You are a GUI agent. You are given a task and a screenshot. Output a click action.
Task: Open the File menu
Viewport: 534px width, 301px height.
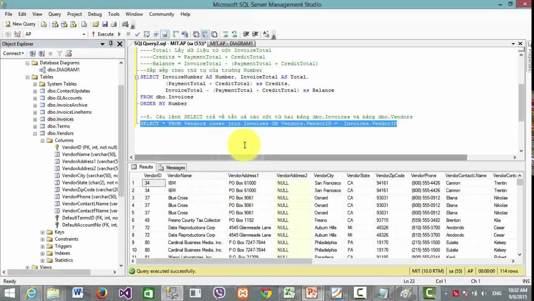tap(8, 14)
